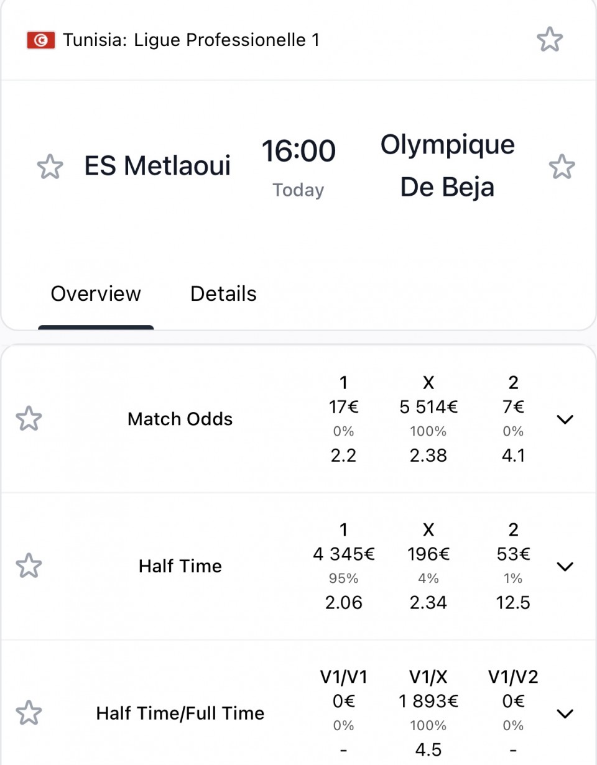Select the Overview tab

(x=96, y=293)
